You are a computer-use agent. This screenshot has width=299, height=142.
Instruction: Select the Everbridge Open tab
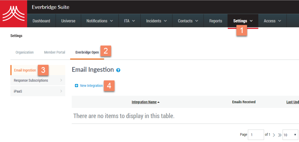coord(87,52)
